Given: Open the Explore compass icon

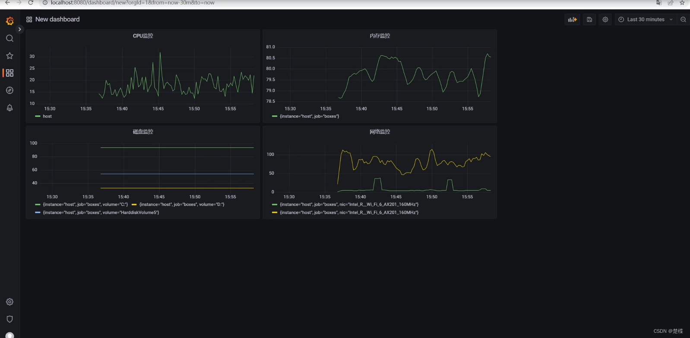Looking at the screenshot, I should click(x=9, y=90).
